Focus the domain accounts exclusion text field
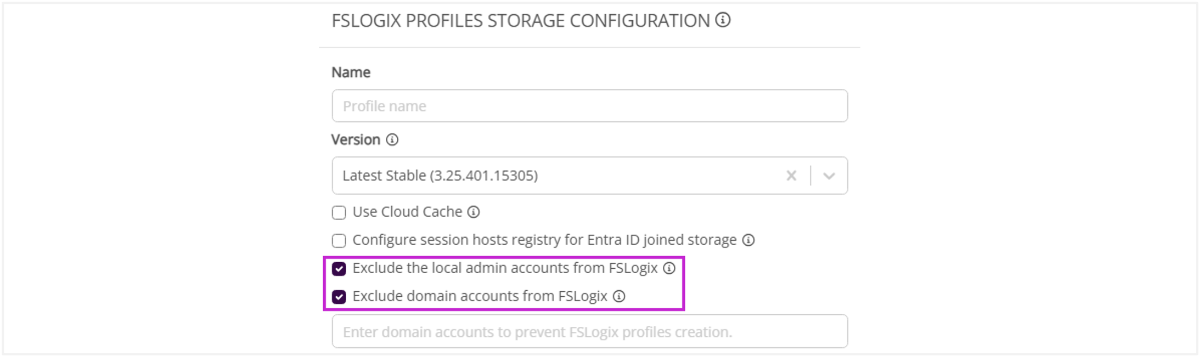 pyautogui.click(x=589, y=331)
